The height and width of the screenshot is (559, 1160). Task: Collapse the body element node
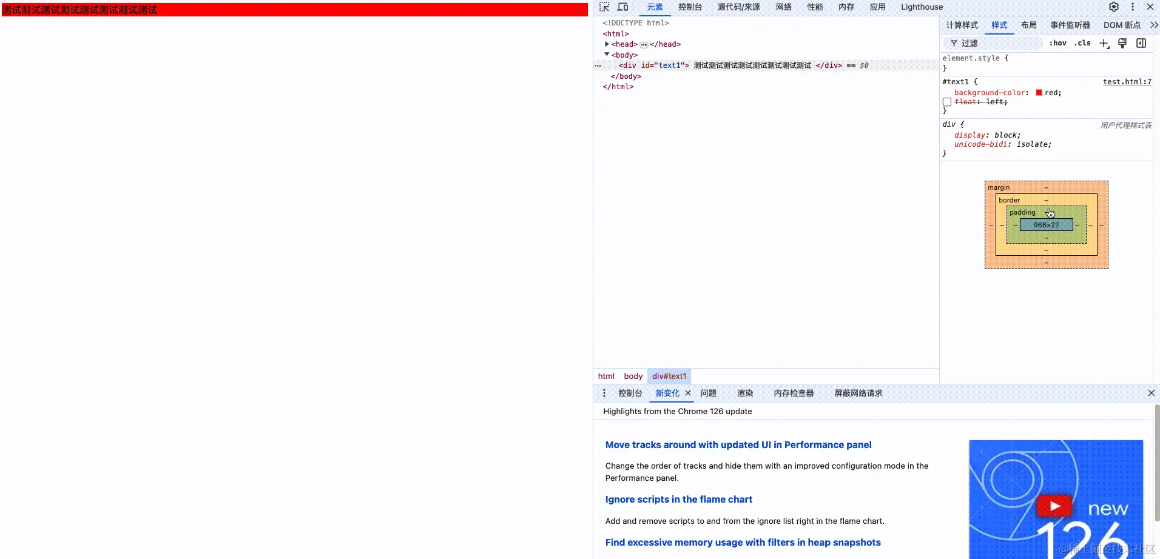[x=607, y=55]
